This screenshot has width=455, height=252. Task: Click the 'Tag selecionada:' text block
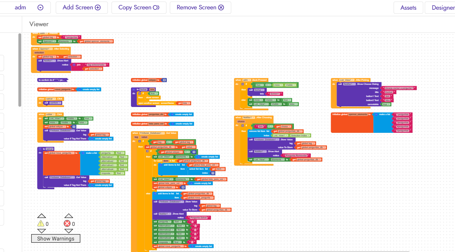click(x=96, y=65)
